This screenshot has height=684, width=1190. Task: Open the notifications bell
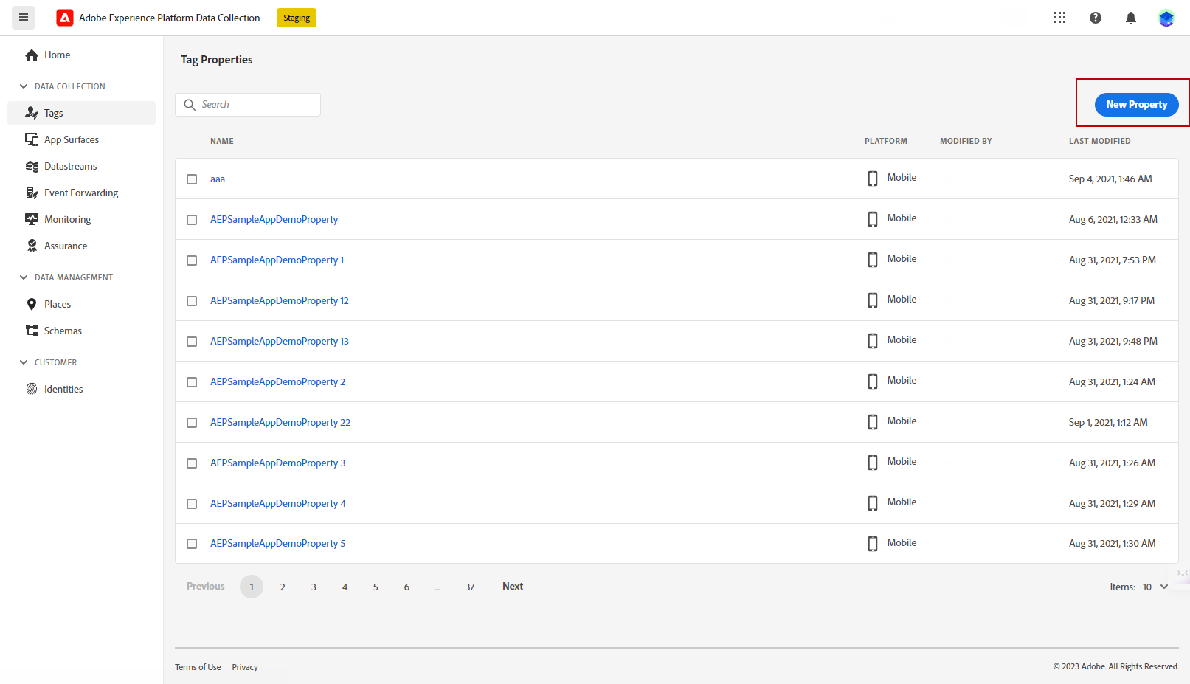tap(1130, 18)
